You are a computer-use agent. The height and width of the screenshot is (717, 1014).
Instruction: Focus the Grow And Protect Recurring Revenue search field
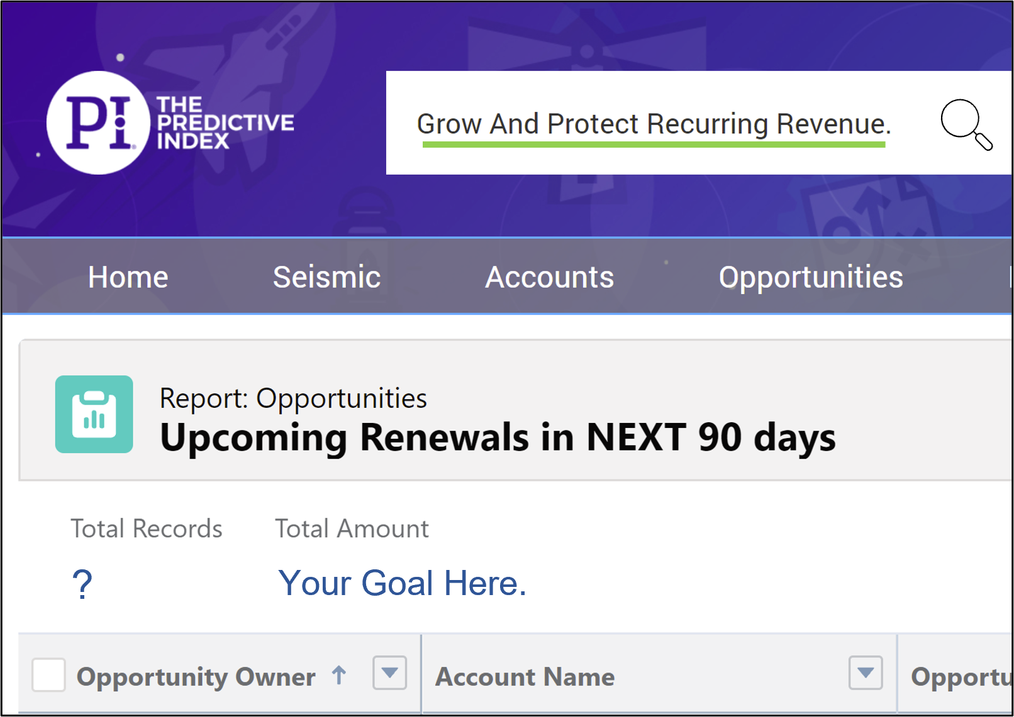[x=654, y=124]
